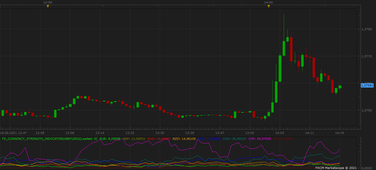Click the CHF: 56,97059 indicator value
The height and width of the screenshot is (170, 376).
point(260,138)
